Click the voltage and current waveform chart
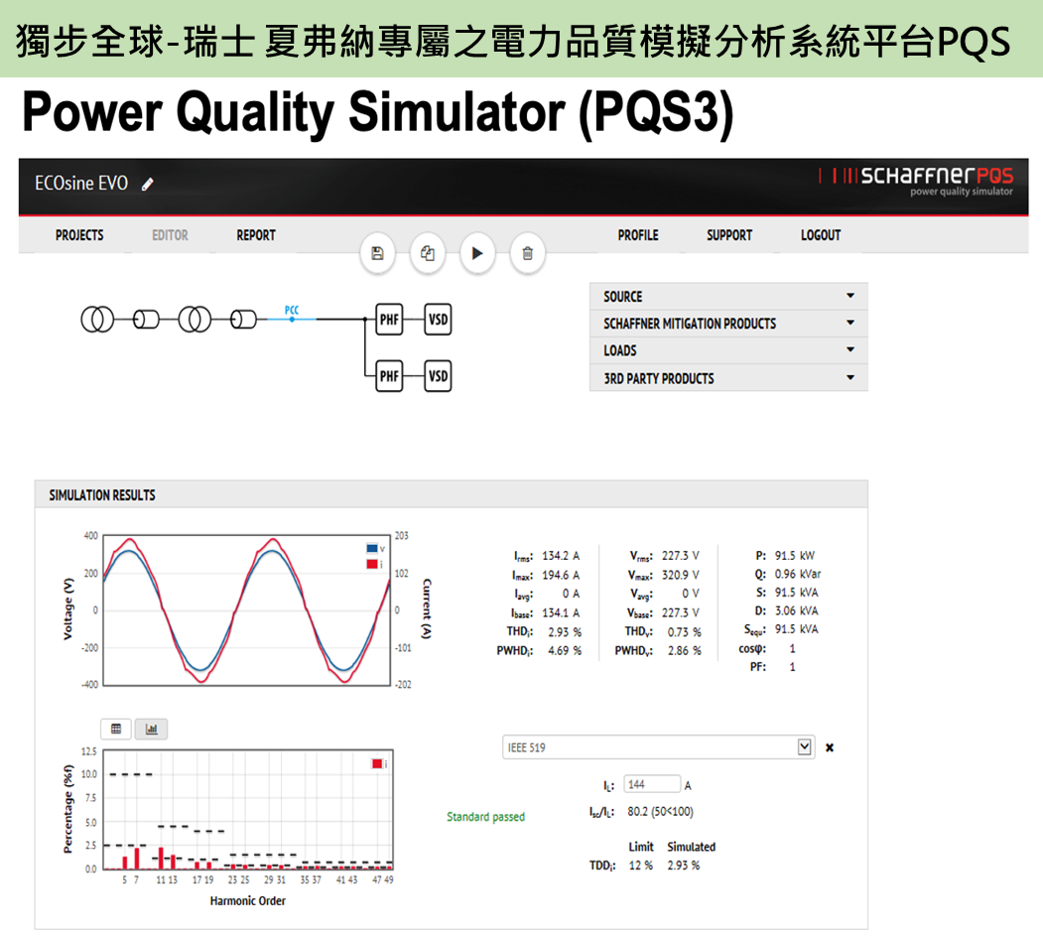Screen dimensions: 1043x940 tap(247, 610)
